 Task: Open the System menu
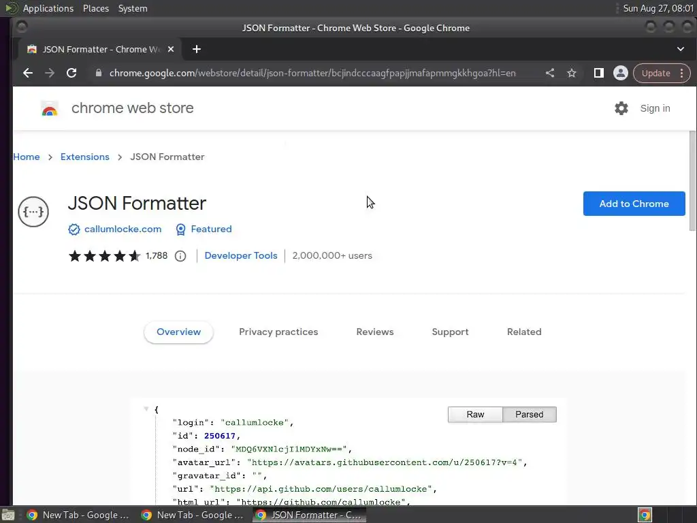click(x=133, y=8)
